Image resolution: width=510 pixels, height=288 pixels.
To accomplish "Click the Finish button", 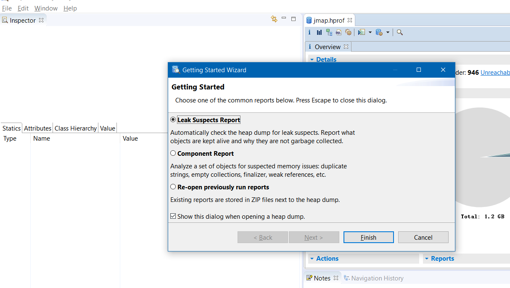I will 368,237.
